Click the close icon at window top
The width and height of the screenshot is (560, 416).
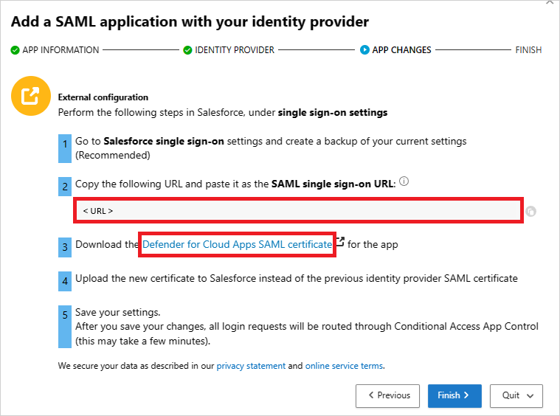click(x=548, y=3)
